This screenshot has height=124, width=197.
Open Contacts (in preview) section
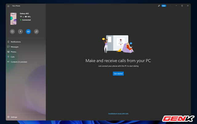point(26,62)
